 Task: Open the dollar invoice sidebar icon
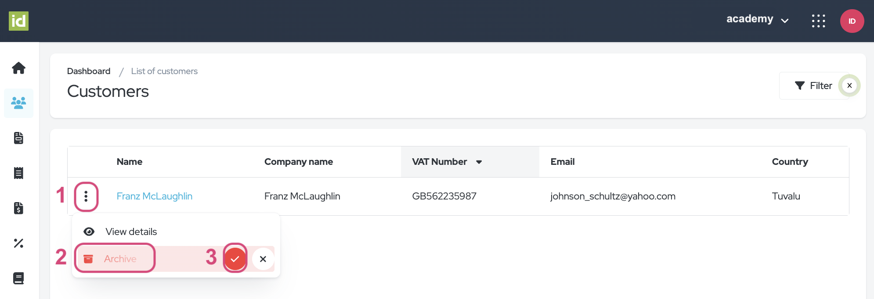[18, 208]
